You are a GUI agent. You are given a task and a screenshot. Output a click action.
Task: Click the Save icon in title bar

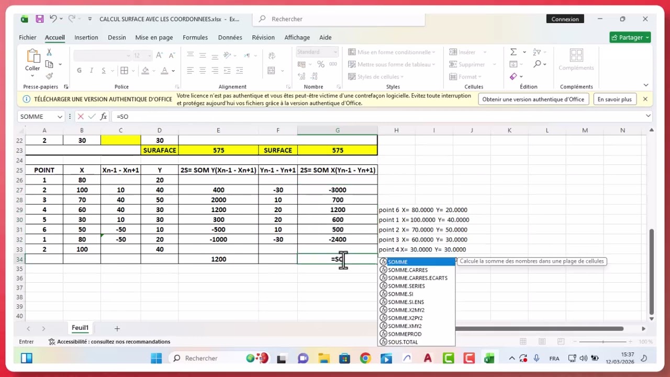pos(39,19)
